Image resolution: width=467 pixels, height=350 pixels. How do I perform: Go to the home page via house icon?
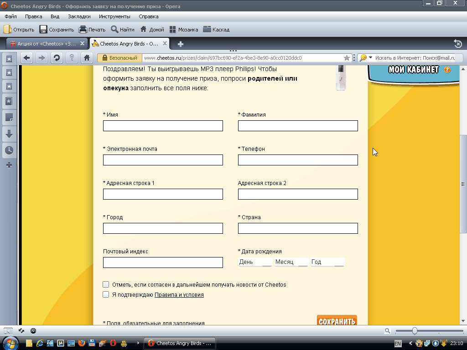click(x=87, y=58)
